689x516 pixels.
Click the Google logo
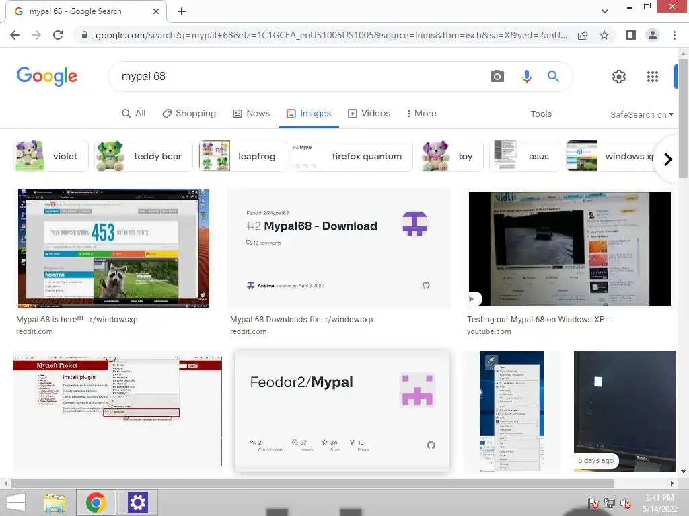[x=47, y=77]
